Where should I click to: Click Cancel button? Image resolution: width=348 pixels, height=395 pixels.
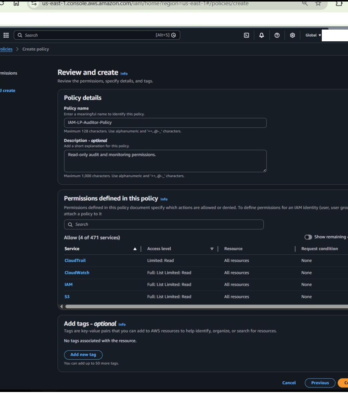pos(289,383)
